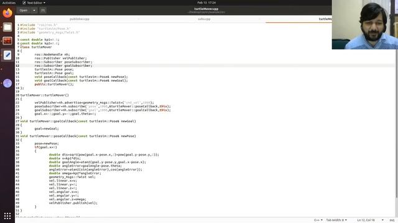The image size is (398, 223).
Task: Switch to the subs.cpp tab
Action: click(x=204, y=19)
